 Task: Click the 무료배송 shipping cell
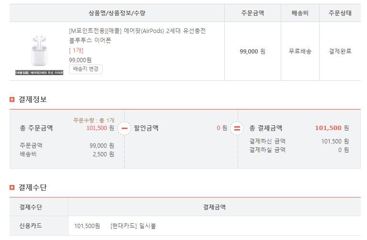click(x=300, y=51)
